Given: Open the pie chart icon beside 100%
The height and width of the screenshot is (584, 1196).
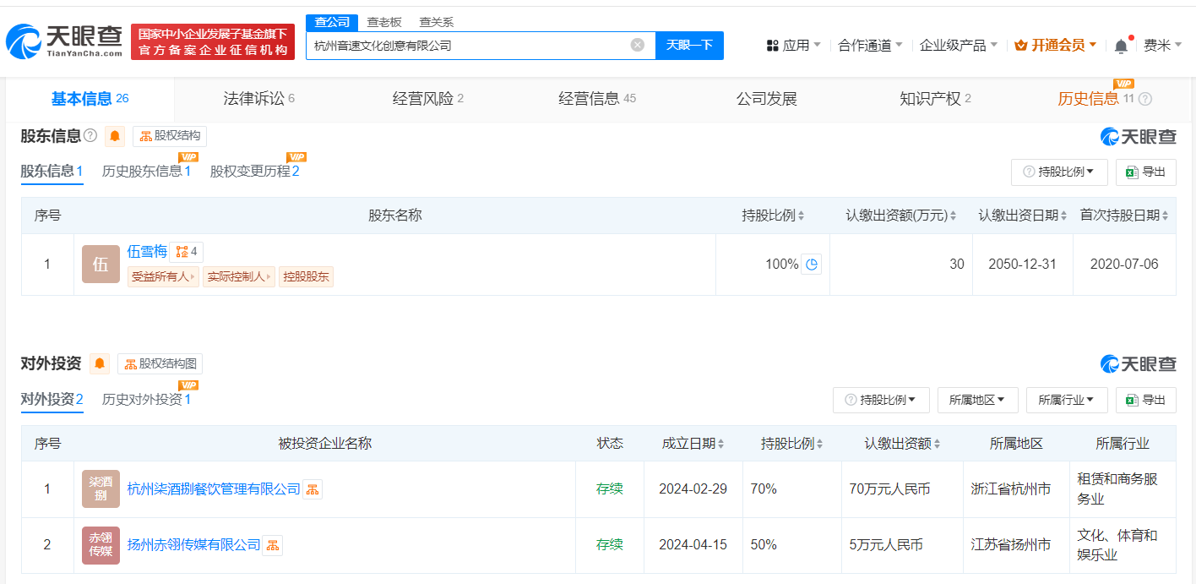Looking at the screenshot, I should click(x=811, y=265).
